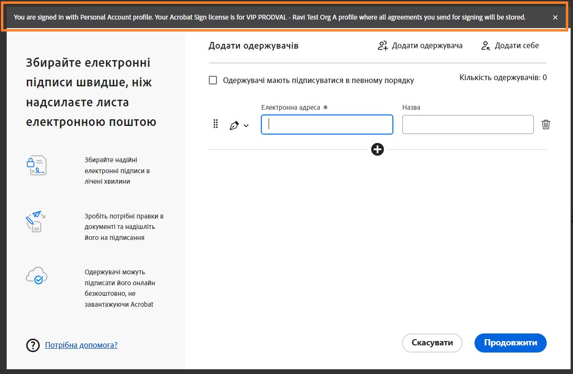The height and width of the screenshot is (374, 573).
Task: Click the signer pen role icon
Action: 234,125
